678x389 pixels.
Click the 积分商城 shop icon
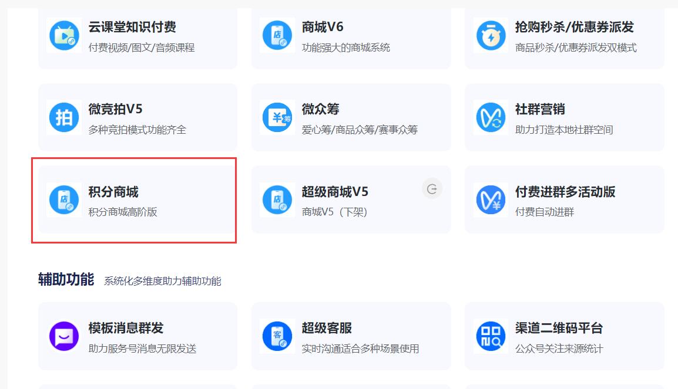click(64, 200)
